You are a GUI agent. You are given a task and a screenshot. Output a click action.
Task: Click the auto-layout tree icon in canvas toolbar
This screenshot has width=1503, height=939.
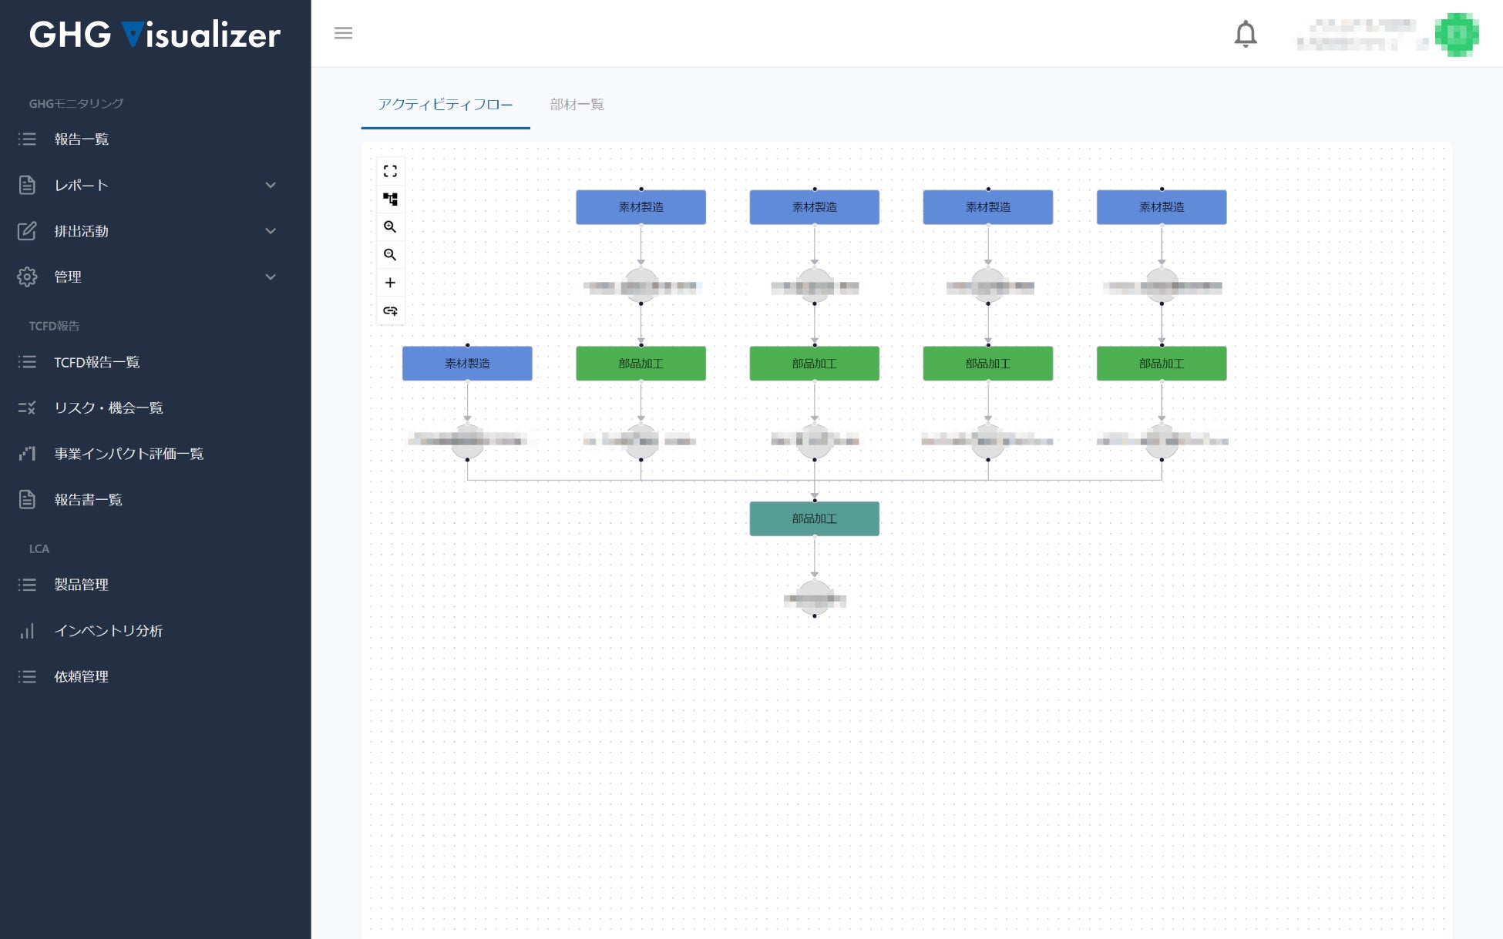click(390, 200)
